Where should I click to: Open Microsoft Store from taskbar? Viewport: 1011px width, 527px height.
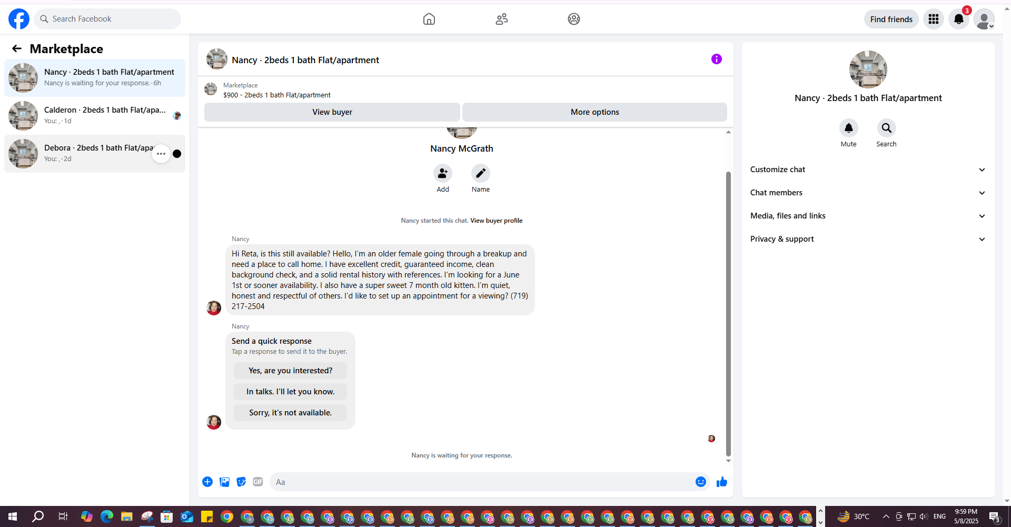pos(167,516)
